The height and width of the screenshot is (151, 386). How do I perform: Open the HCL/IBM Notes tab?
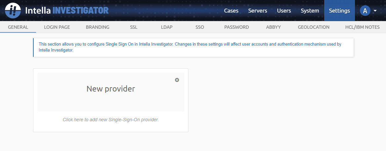(x=363, y=27)
